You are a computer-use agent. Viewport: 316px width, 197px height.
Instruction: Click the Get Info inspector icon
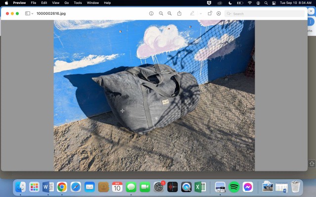coord(151,13)
